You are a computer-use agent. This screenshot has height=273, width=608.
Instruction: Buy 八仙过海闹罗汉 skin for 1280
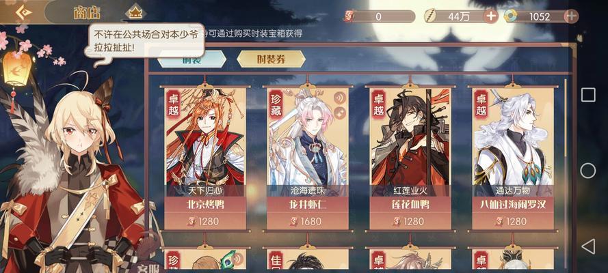click(512, 221)
